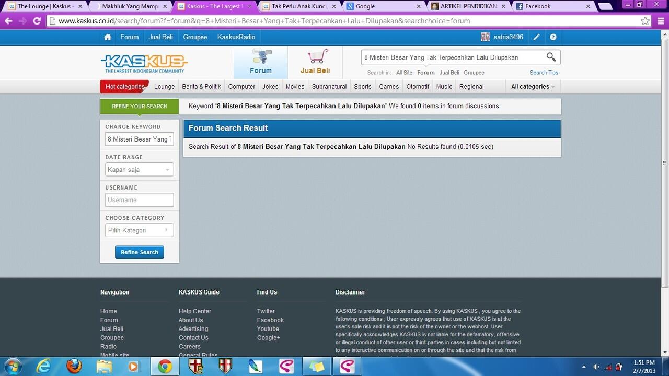Open Windows Explorer folder in taskbar

click(104, 367)
